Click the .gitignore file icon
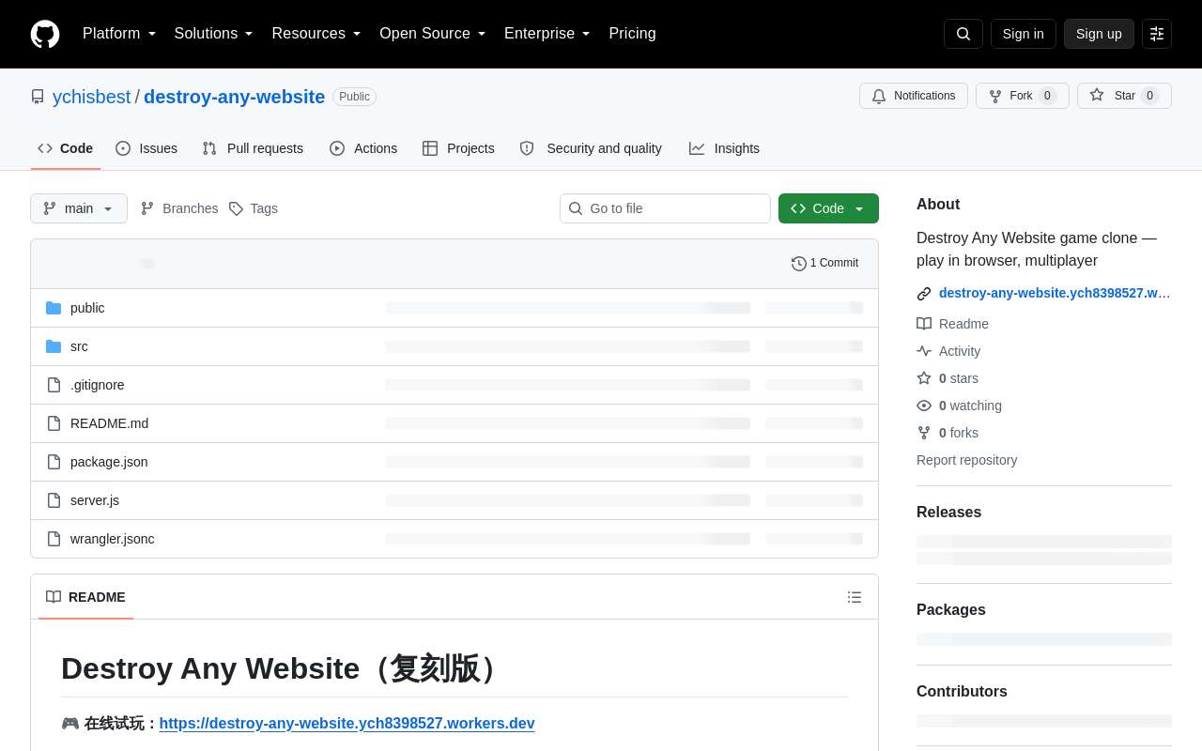 [x=54, y=385]
